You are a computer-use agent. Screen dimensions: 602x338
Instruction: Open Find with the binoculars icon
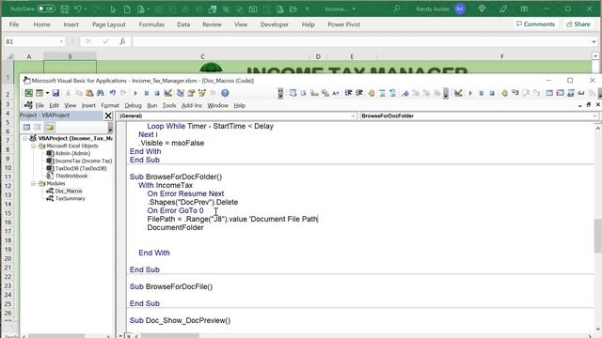[101, 93]
